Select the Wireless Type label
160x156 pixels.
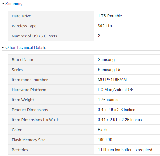[24, 26]
